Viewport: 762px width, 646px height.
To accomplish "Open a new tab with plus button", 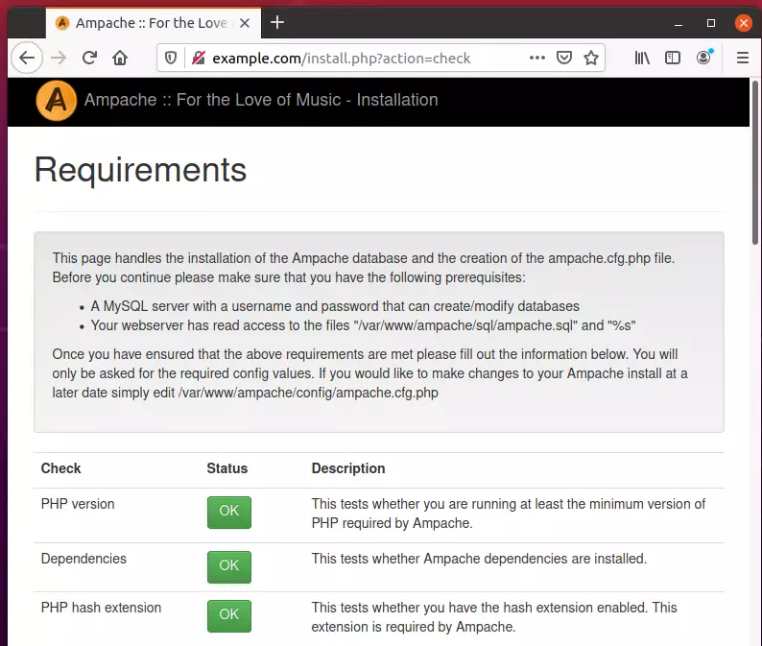I will pyautogui.click(x=277, y=22).
